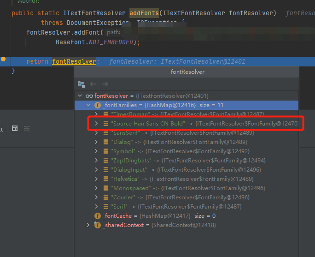Screen dimensions: 315x257
Task: Click the list layout icon beside table icon
Action: click(27, 128)
